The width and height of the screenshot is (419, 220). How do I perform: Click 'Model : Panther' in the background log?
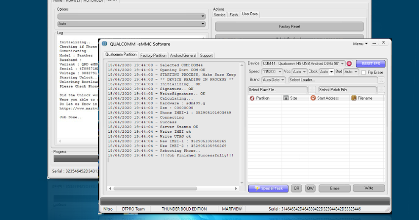coord(76,56)
